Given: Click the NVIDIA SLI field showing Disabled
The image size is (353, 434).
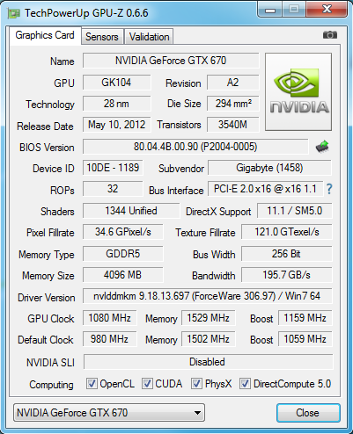Looking at the screenshot, I should pos(209,362).
